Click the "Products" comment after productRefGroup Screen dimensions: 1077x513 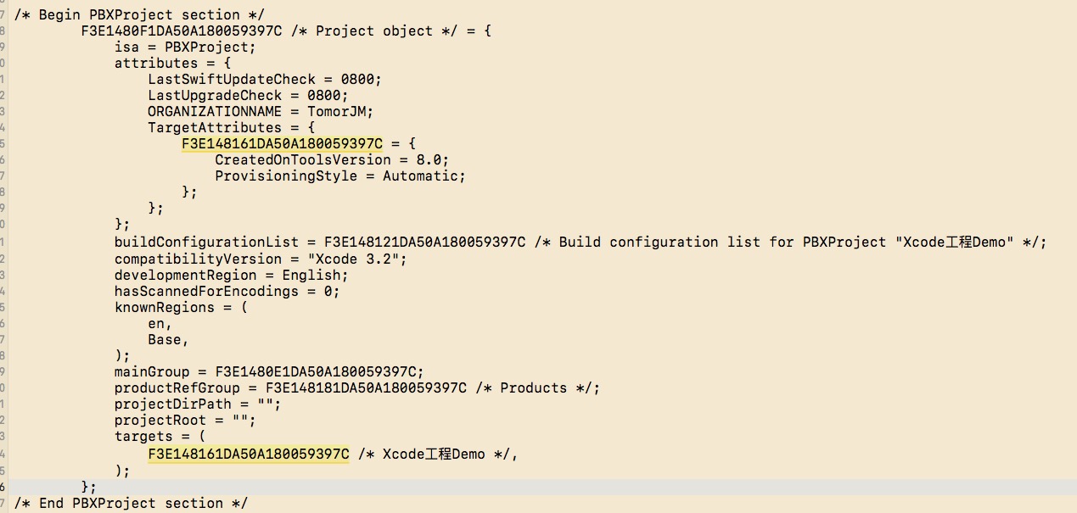point(533,388)
